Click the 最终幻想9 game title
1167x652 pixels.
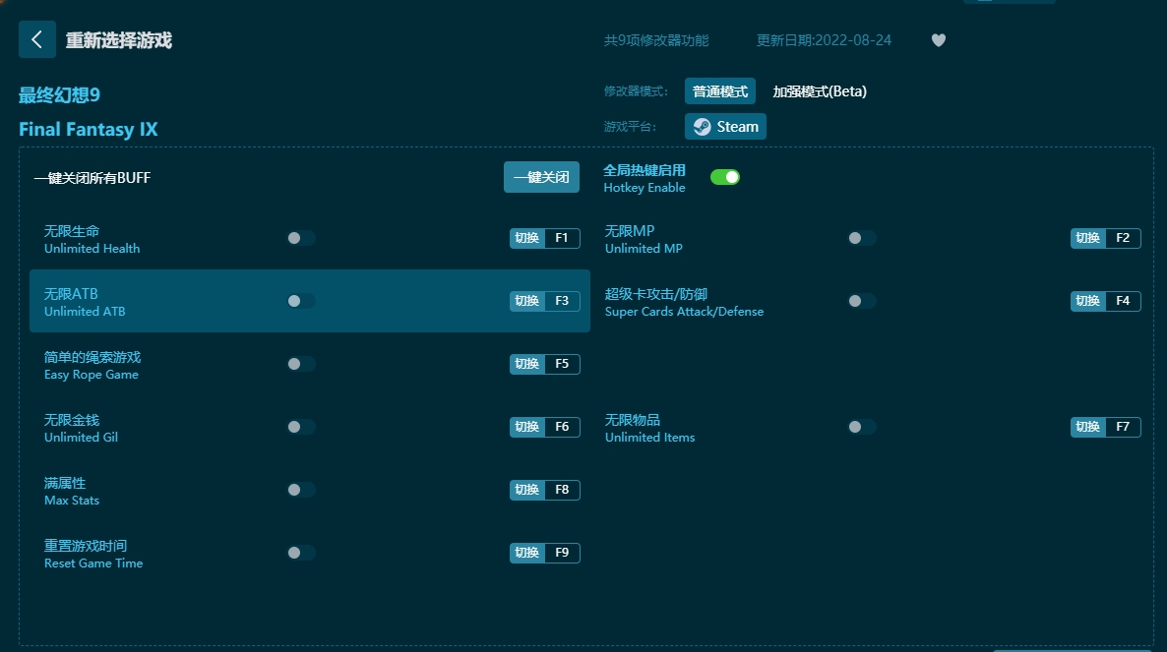point(60,95)
